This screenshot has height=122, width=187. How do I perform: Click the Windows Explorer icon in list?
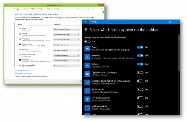tap(20, 44)
